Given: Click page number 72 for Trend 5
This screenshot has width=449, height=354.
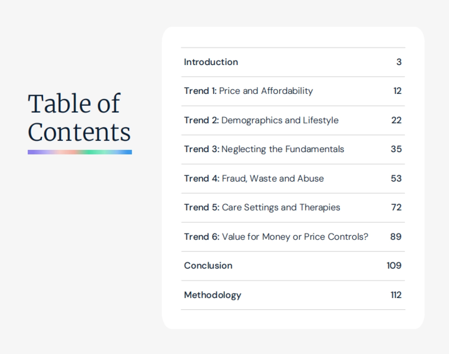Looking at the screenshot, I should (396, 207).
